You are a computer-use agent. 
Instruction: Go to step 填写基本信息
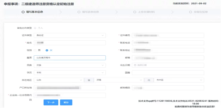(x=32, y=12)
